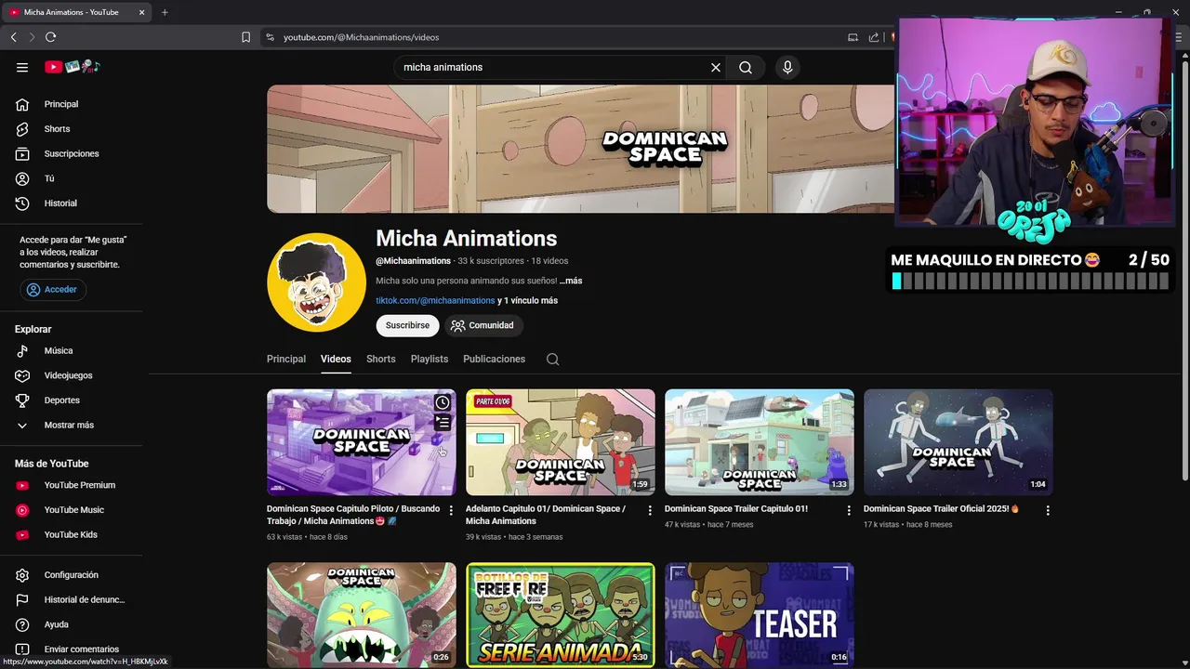
Task: Open Dominican Space Capitulo Piloto thumbnail
Action: click(362, 442)
